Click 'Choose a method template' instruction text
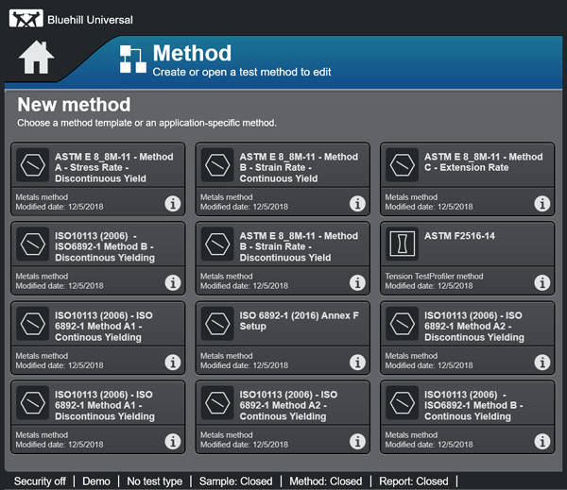The image size is (567, 490). click(146, 124)
